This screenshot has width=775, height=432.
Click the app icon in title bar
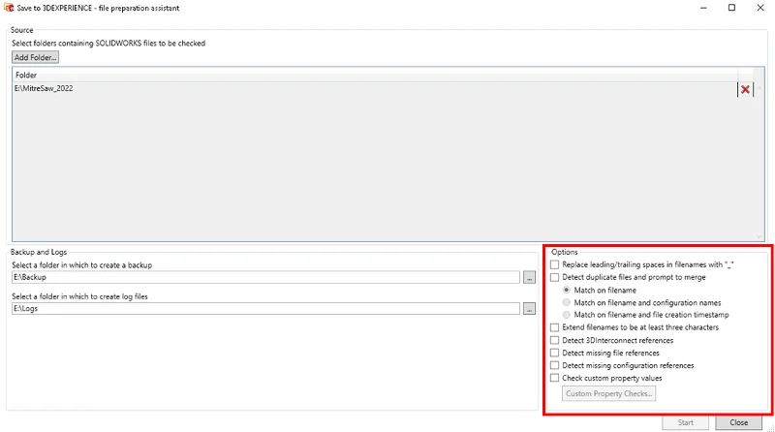coord(9,8)
